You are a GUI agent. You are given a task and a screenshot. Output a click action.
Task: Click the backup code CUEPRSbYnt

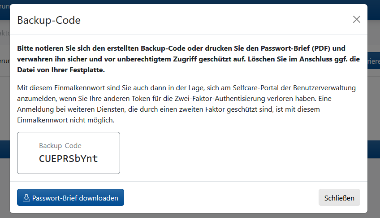68,158
